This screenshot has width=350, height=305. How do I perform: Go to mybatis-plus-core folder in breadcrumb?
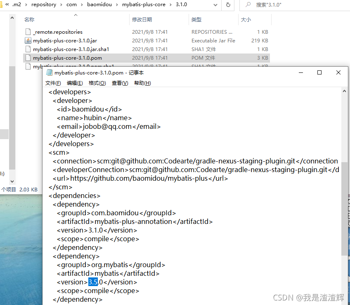(144, 5)
